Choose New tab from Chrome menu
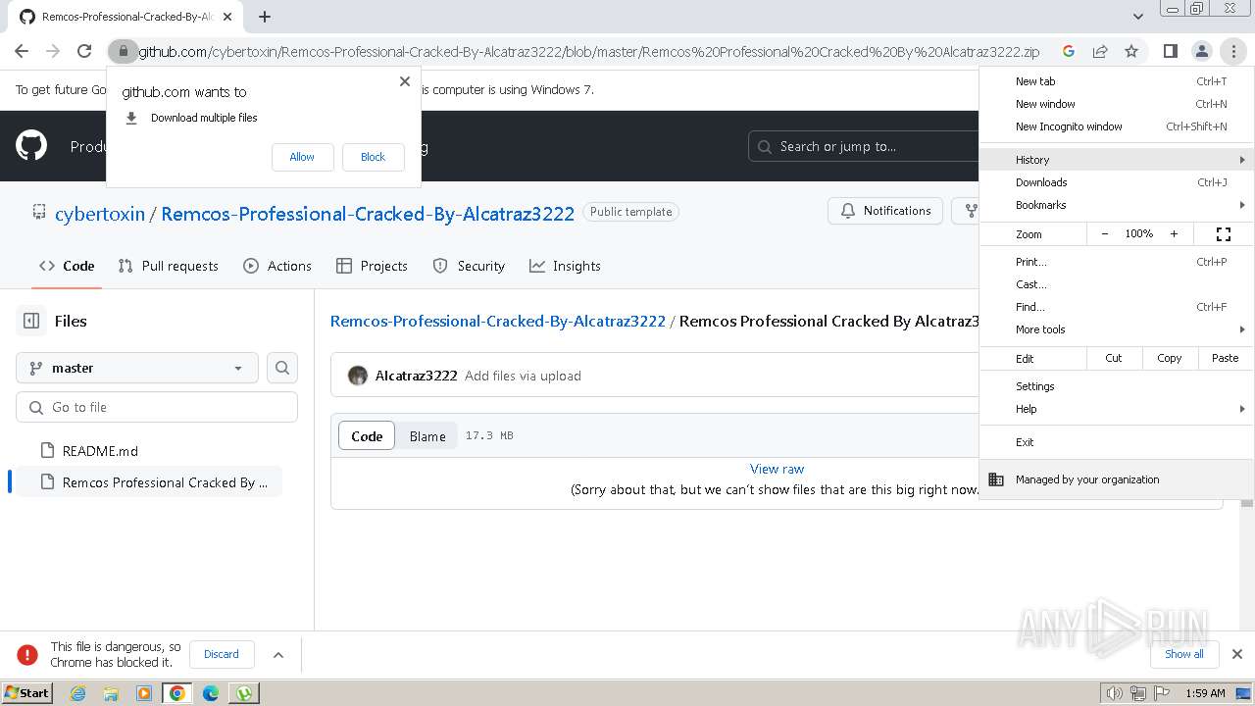 1117,81
